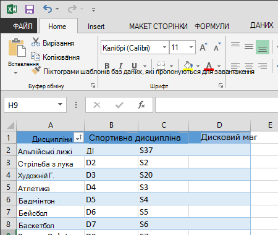Select cell Стрільба з лука

click(51, 162)
